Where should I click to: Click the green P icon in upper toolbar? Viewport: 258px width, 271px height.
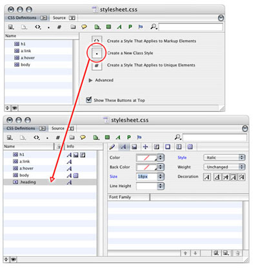point(130,27)
